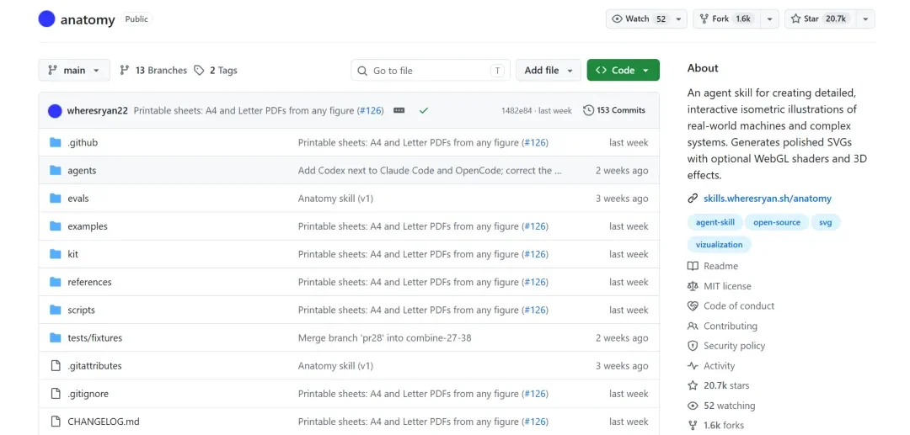Select the vizualization topic tag

click(719, 245)
